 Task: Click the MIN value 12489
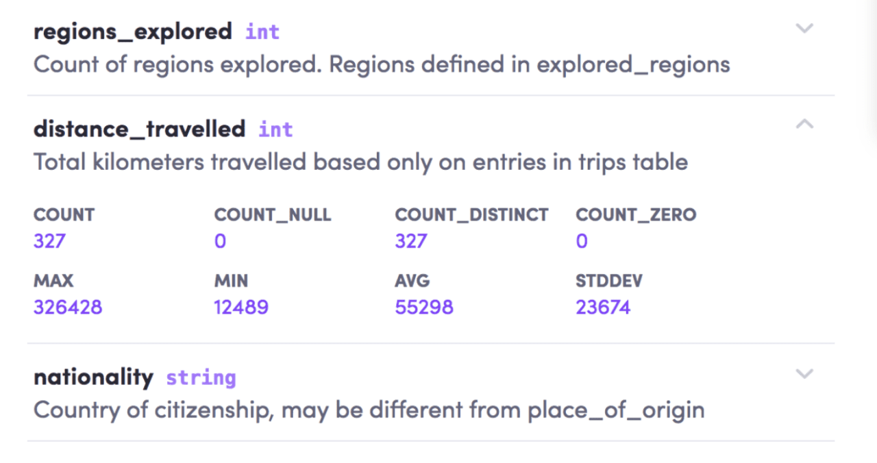241,307
